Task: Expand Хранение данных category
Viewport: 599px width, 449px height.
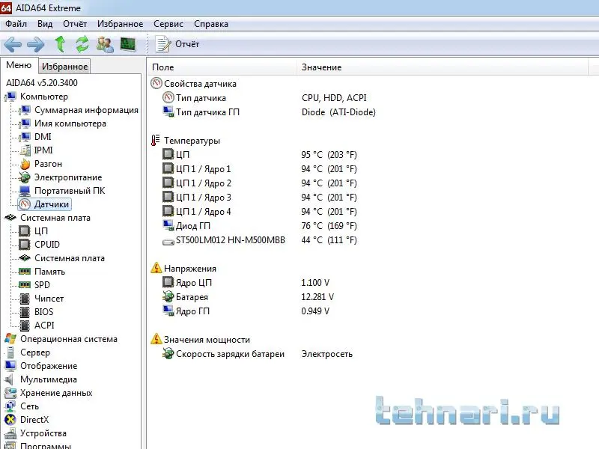Action: 56,393
